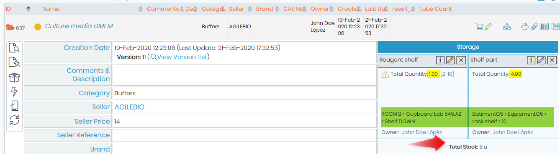Click the download-to-tray icon in item row
560x154 pixels.
[x=507, y=27]
